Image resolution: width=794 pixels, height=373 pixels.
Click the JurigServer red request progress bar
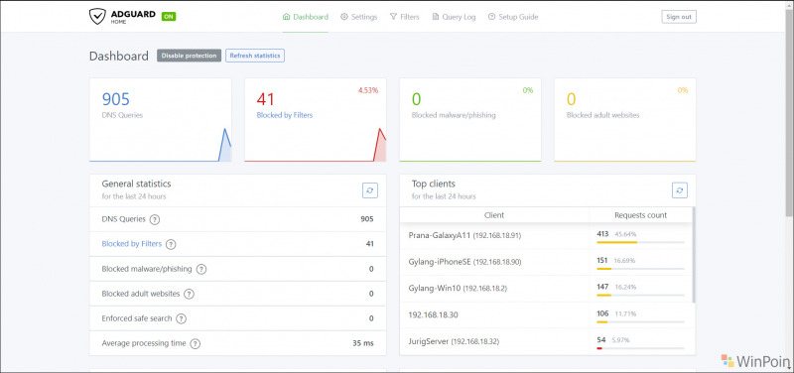tap(640, 348)
